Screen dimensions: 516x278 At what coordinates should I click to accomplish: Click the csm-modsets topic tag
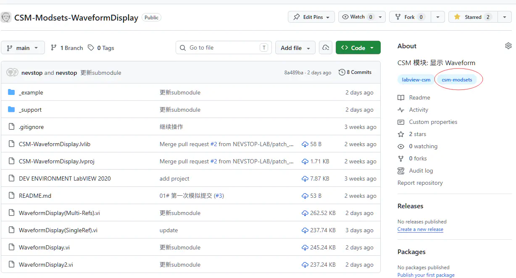457,79
